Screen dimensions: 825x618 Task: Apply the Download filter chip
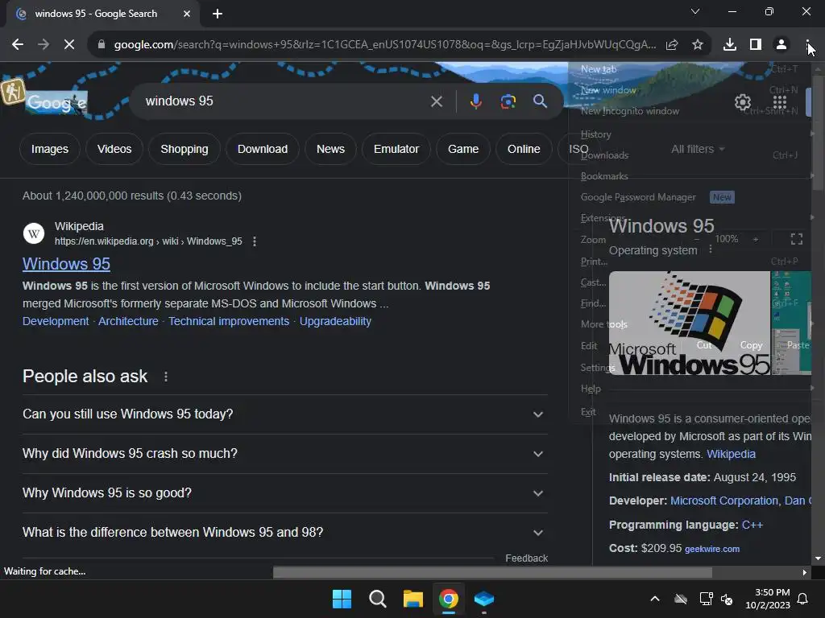[x=263, y=149]
